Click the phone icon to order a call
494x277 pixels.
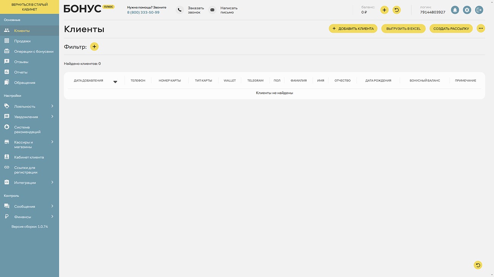point(180,10)
